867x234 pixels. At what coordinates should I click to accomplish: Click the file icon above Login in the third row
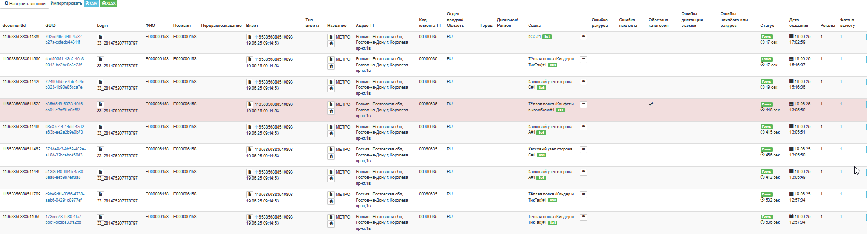point(100,82)
